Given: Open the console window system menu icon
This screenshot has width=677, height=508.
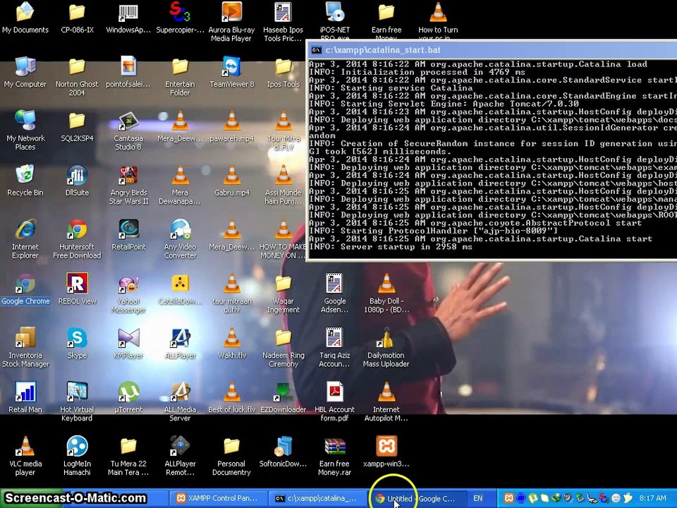Looking at the screenshot, I should point(316,49).
